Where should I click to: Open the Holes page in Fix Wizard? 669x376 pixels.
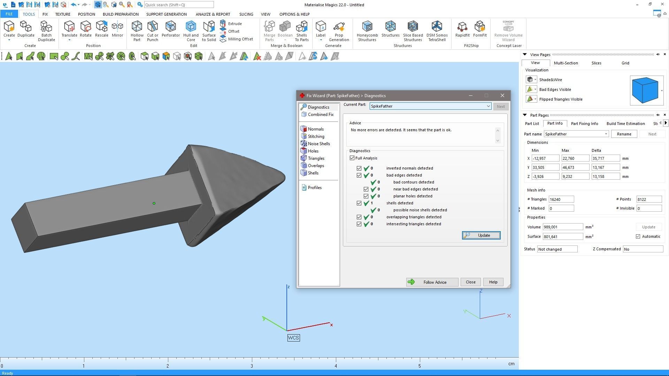[x=313, y=151]
